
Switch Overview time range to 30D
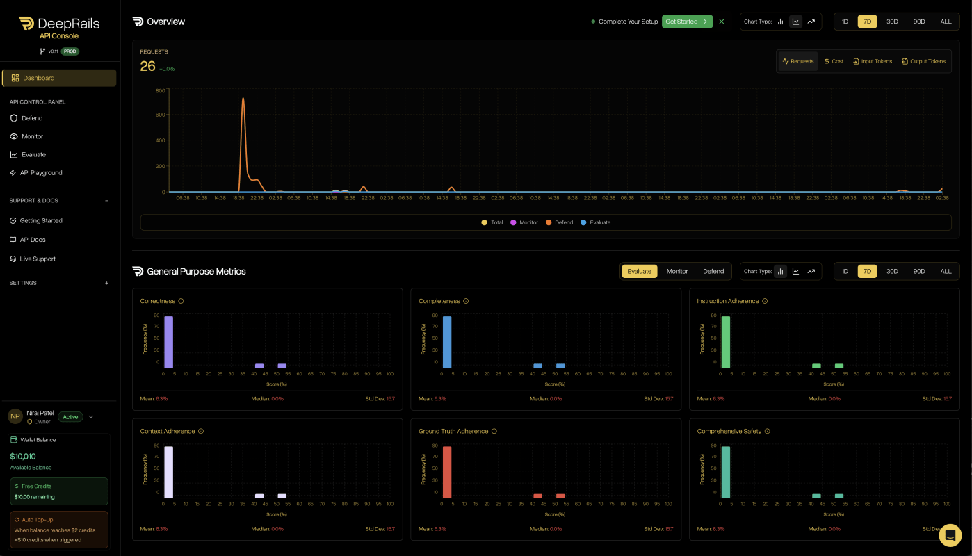tap(892, 22)
